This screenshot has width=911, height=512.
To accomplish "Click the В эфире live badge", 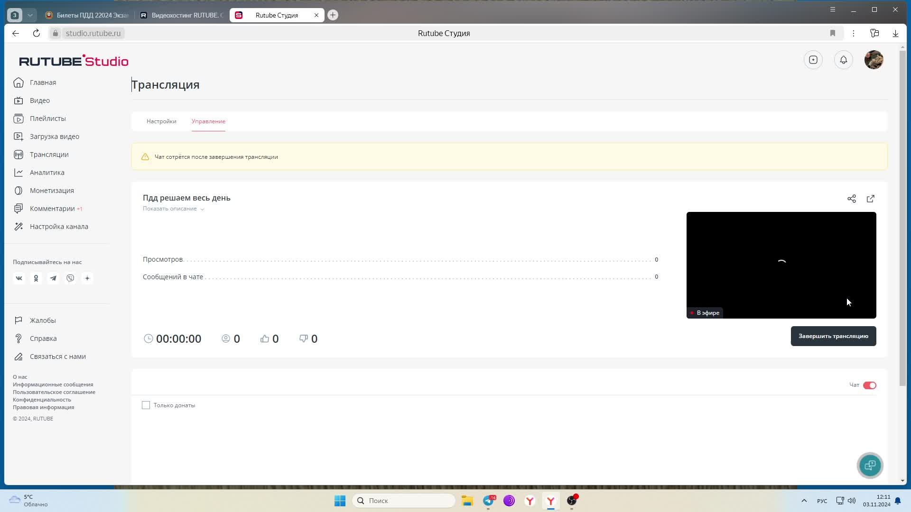I will coord(705,313).
